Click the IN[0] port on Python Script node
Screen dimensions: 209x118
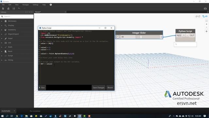[179, 35]
